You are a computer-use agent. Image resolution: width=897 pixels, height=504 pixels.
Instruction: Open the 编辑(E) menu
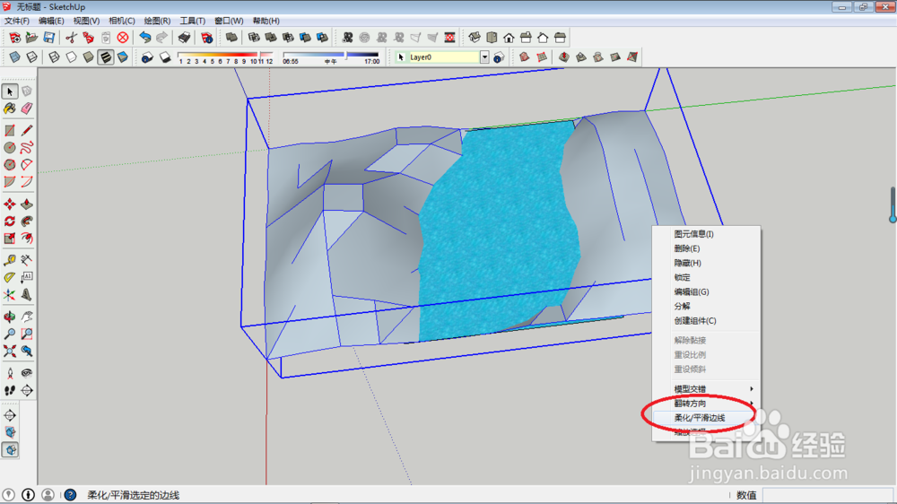pyautogui.click(x=51, y=21)
